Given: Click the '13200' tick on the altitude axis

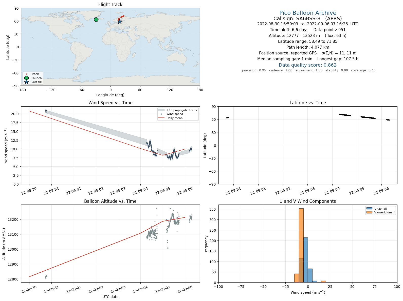Looking at the screenshot, I should pos(13,219).
